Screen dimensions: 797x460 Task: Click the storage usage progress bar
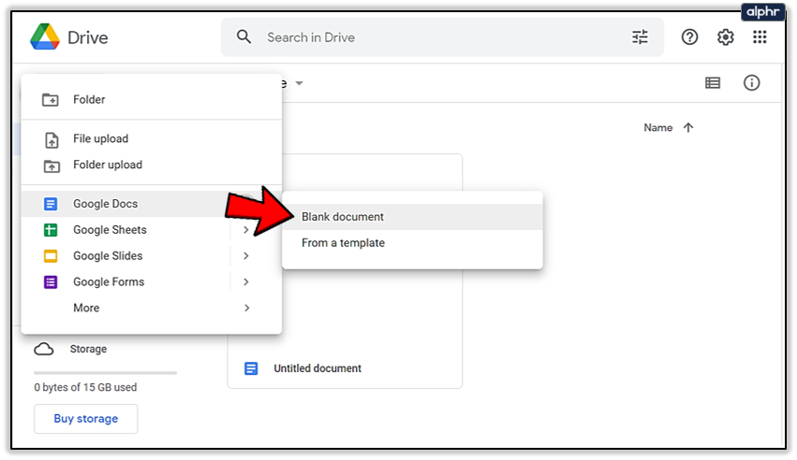(x=105, y=373)
